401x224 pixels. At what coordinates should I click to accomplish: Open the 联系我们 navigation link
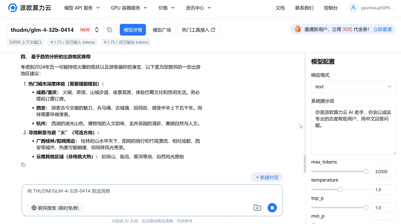click(304, 8)
